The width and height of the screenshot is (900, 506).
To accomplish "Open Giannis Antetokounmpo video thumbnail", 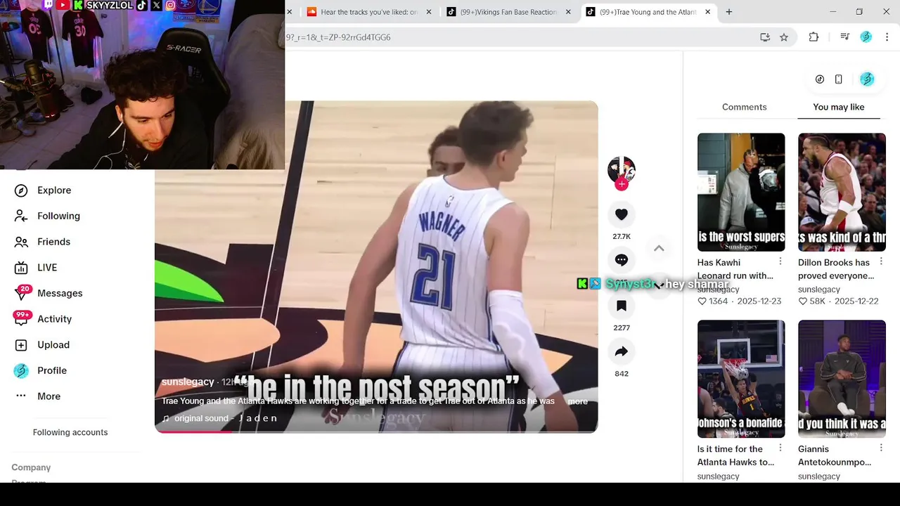I will (842, 379).
